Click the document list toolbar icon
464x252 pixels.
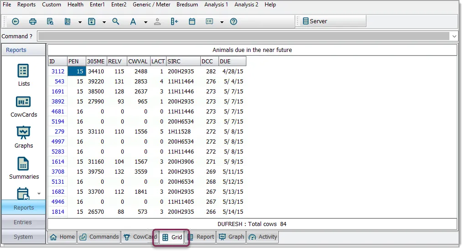(68, 21)
